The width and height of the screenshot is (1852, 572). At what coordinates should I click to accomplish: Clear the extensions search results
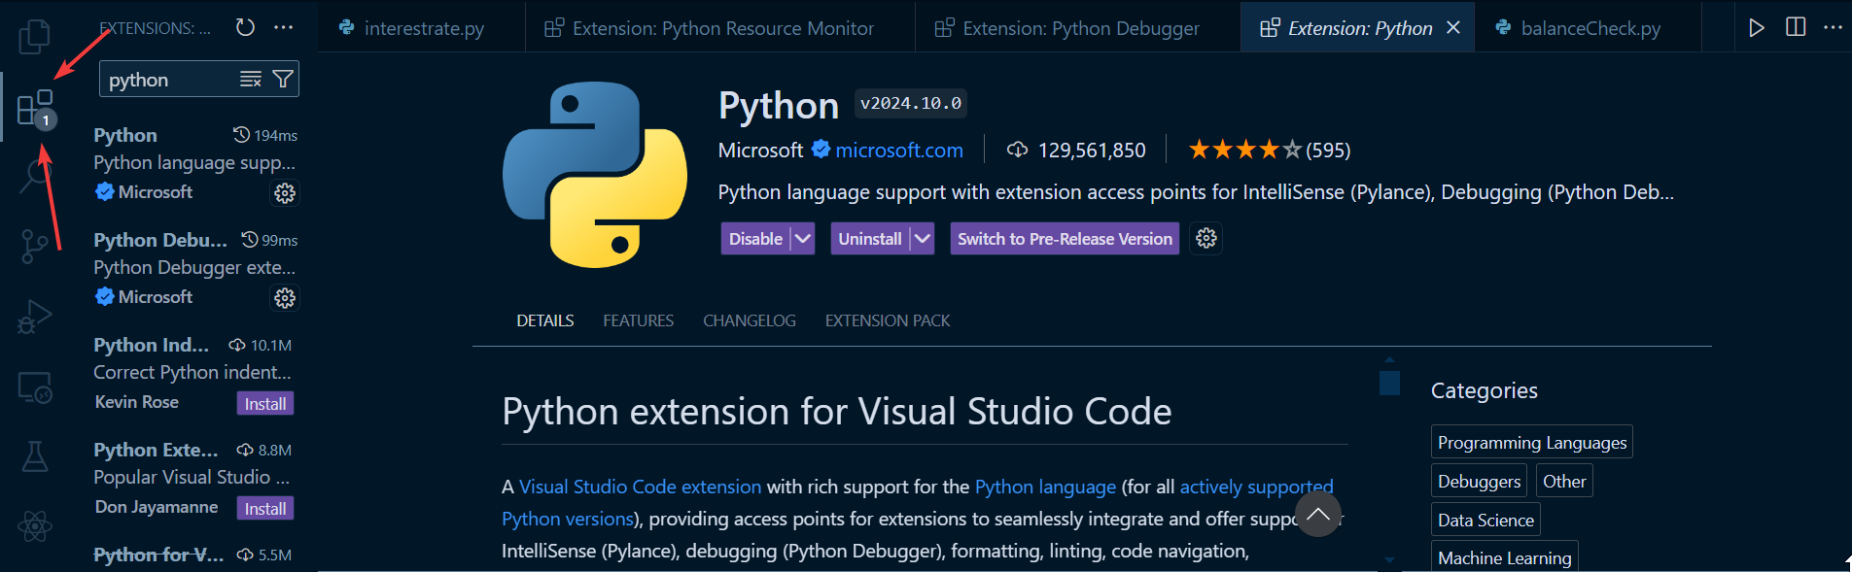tap(251, 80)
